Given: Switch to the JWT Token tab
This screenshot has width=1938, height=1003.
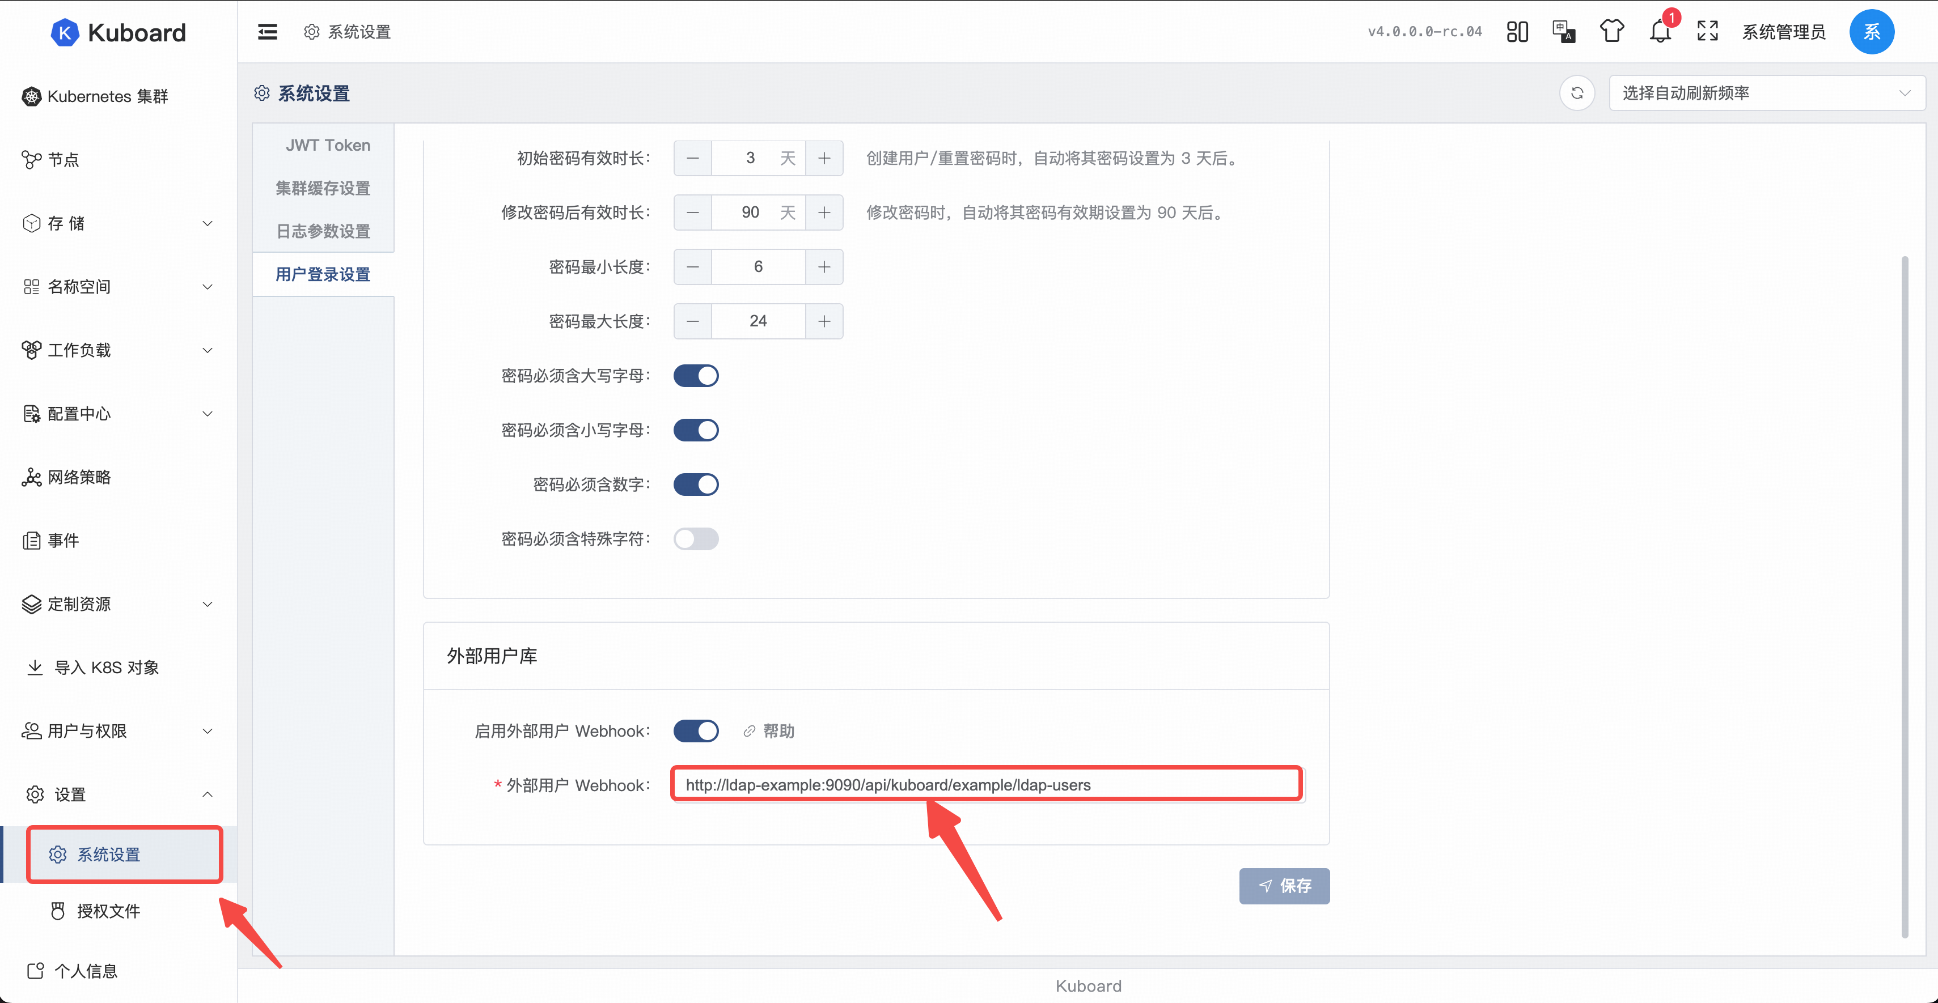Looking at the screenshot, I should click(327, 145).
